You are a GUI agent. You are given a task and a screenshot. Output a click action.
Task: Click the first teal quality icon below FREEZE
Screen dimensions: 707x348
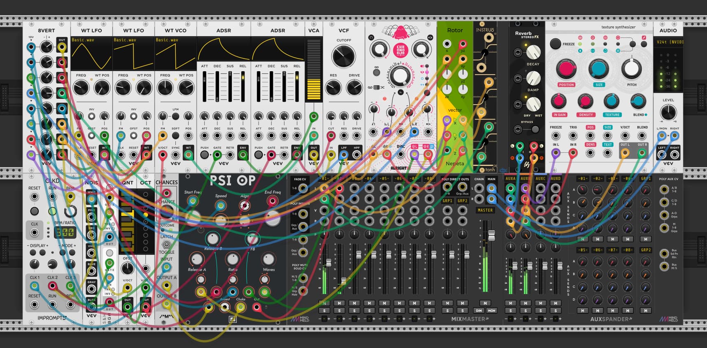[x=580, y=51]
